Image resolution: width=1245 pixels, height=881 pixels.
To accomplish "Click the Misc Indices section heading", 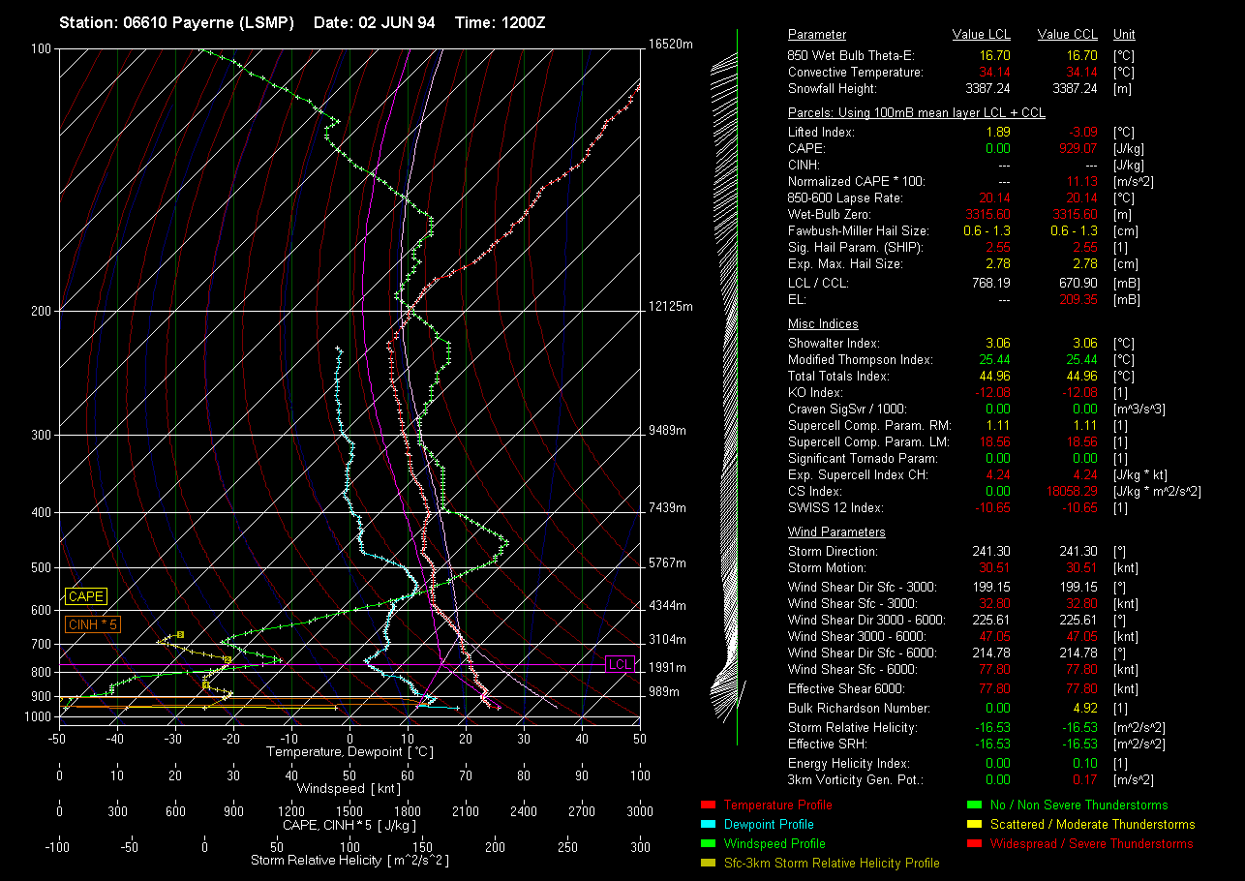I will (823, 324).
